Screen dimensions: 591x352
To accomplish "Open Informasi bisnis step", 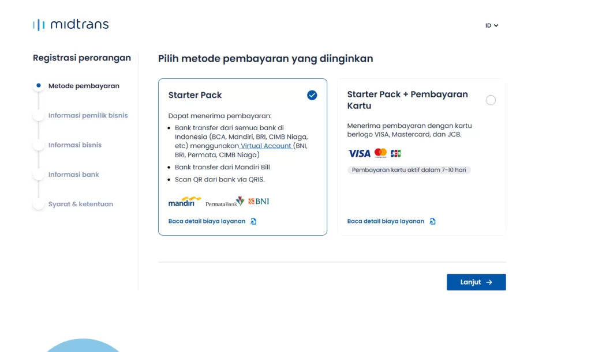I will [75, 145].
